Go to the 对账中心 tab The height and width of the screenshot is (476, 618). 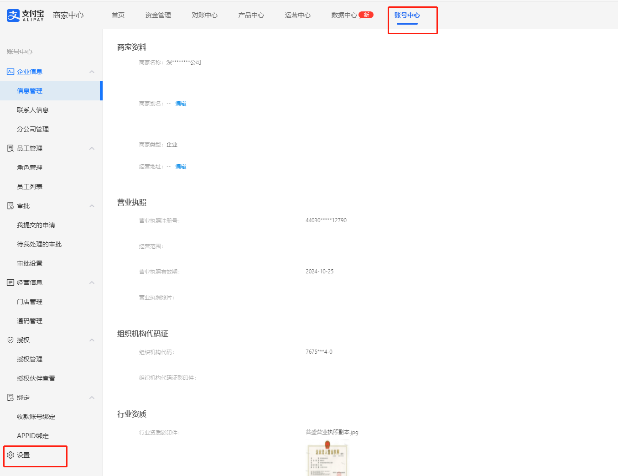[204, 15]
